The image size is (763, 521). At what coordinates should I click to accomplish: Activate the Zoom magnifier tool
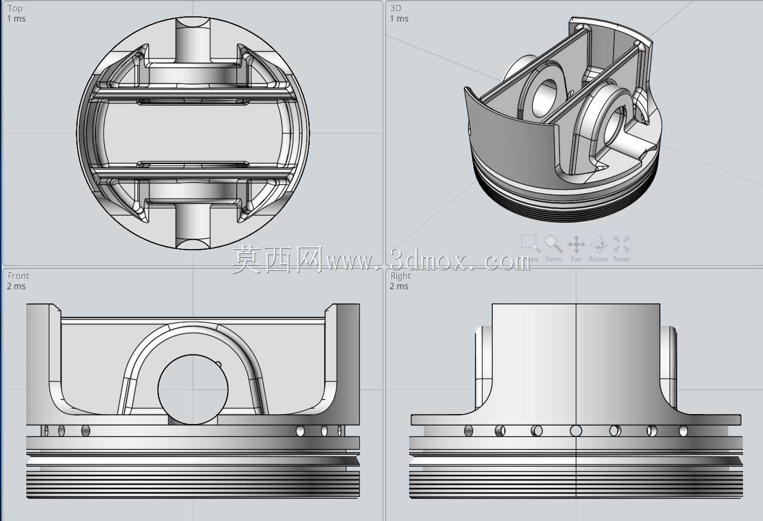point(553,248)
